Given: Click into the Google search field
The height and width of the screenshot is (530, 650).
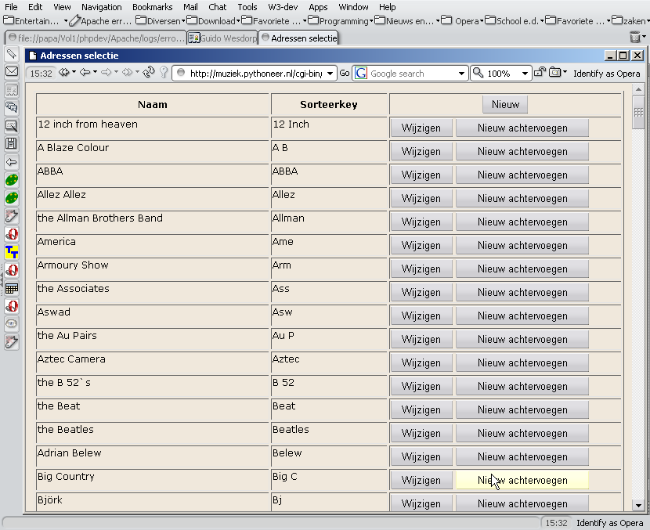Looking at the screenshot, I should [412, 74].
